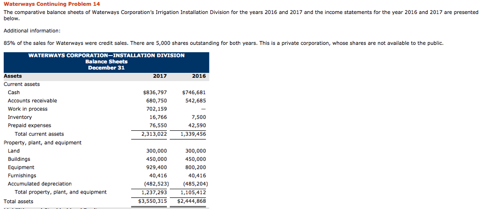Click the 'Assets' column heading
The height and width of the screenshot is (209, 494).
(13, 76)
